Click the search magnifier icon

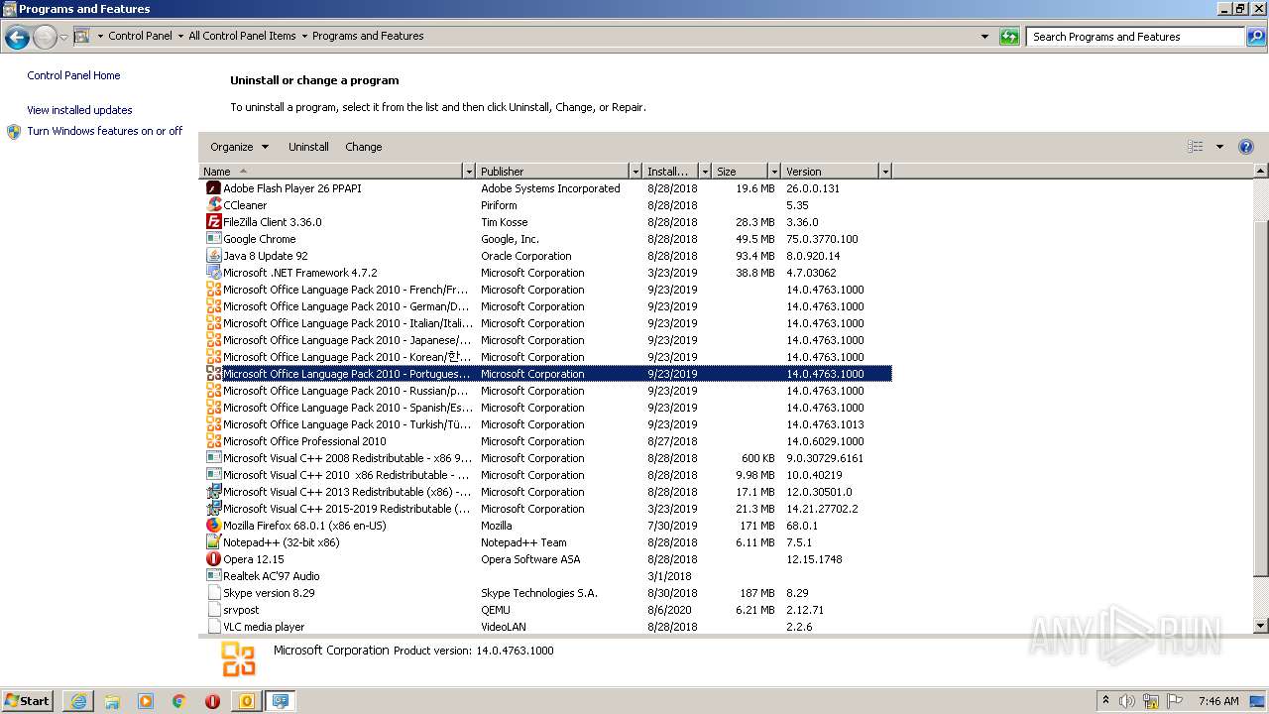click(x=1255, y=37)
